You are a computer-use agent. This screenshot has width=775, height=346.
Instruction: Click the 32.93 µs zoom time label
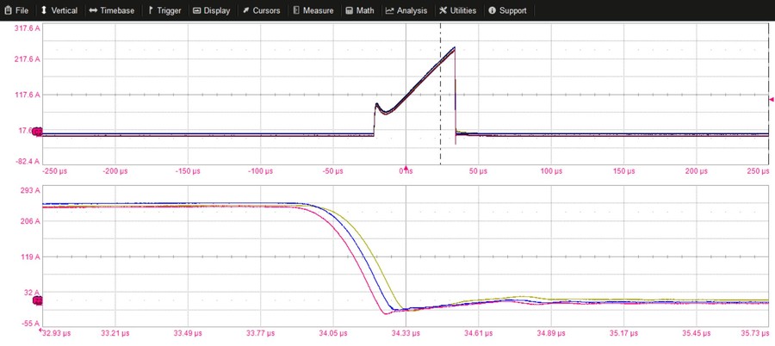click(58, 334)
